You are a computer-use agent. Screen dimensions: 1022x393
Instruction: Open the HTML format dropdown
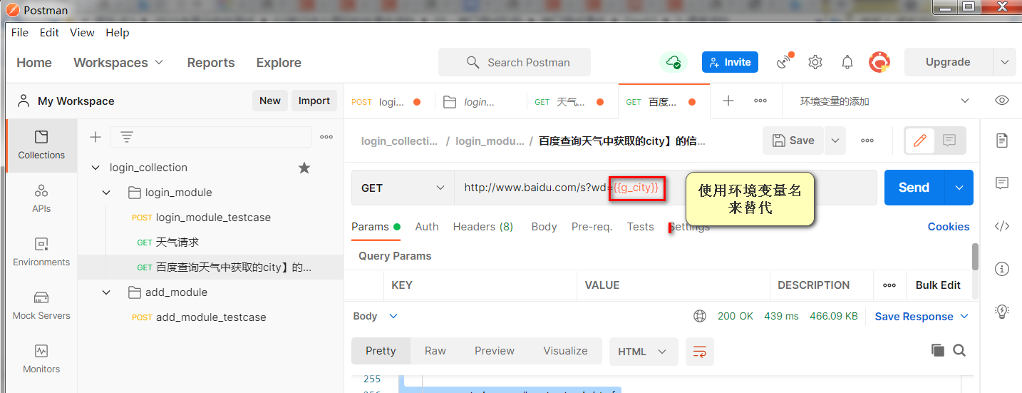pos(644,352)
